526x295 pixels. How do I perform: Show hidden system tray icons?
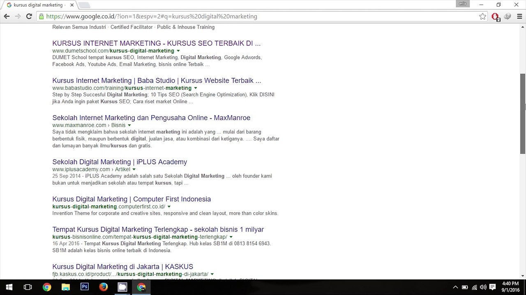455,287
